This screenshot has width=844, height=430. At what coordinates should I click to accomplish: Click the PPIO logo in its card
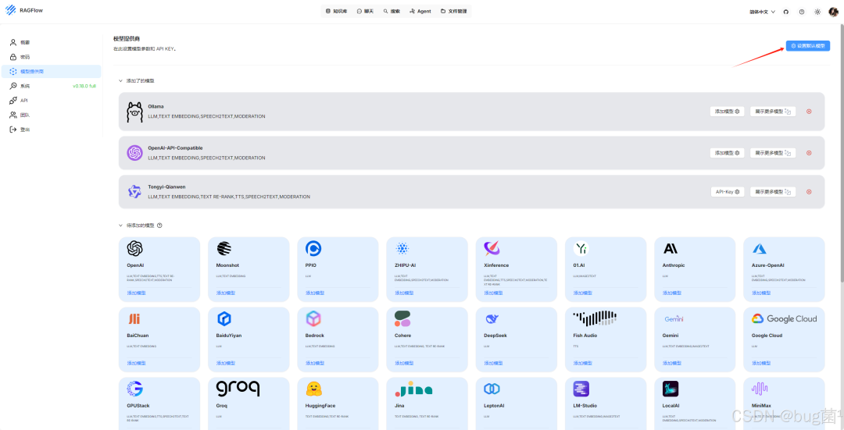click(313, 248)
